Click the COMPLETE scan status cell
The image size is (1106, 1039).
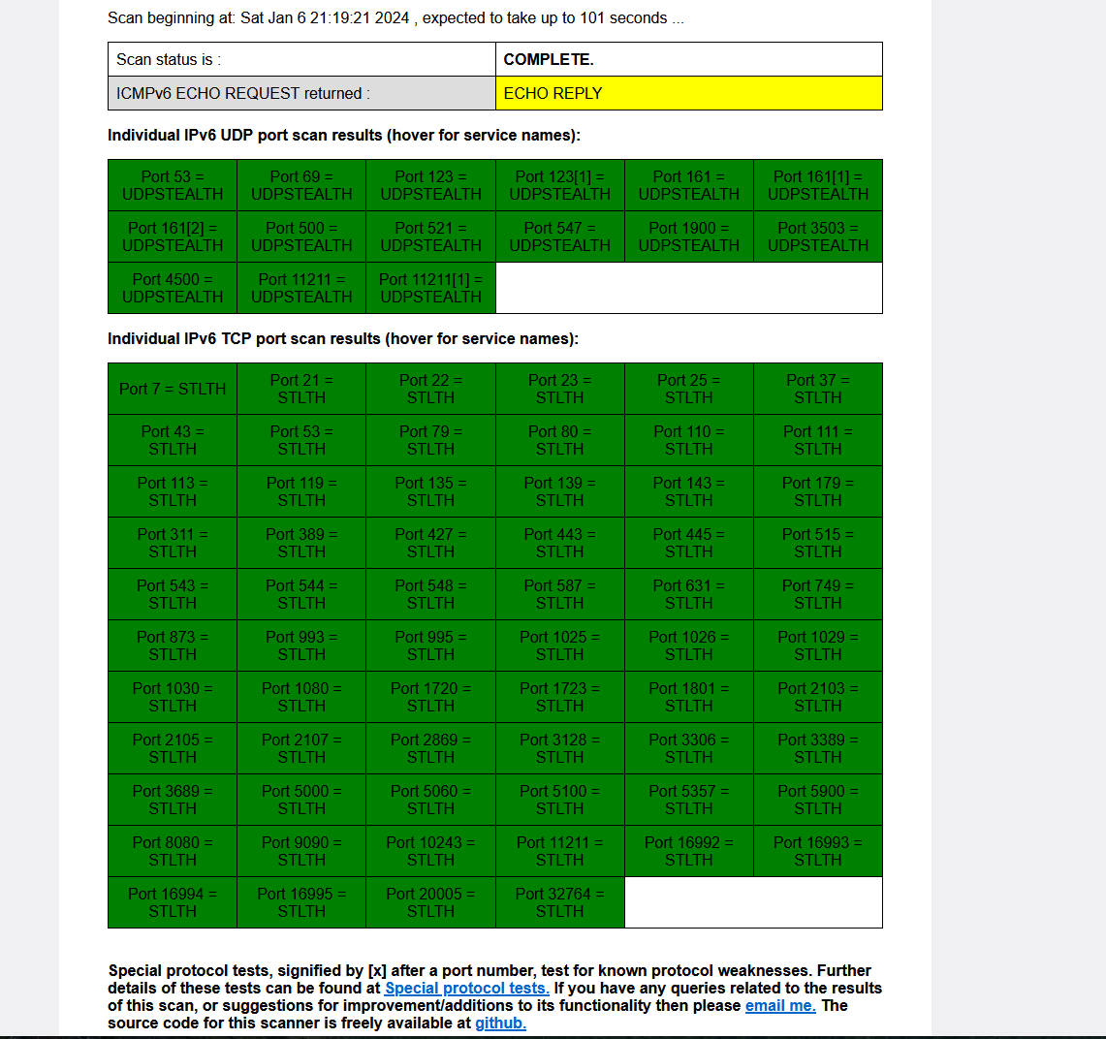(688, 59)
